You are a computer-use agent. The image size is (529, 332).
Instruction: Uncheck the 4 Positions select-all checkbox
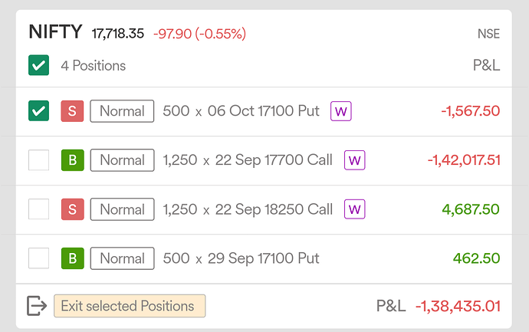point(38,65)
